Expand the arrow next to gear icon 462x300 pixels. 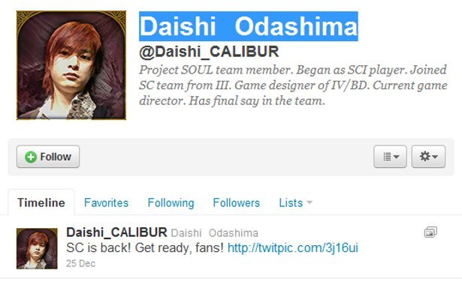click(435, 157)
